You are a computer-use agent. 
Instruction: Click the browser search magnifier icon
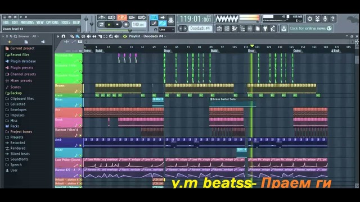tap(15, 36)
